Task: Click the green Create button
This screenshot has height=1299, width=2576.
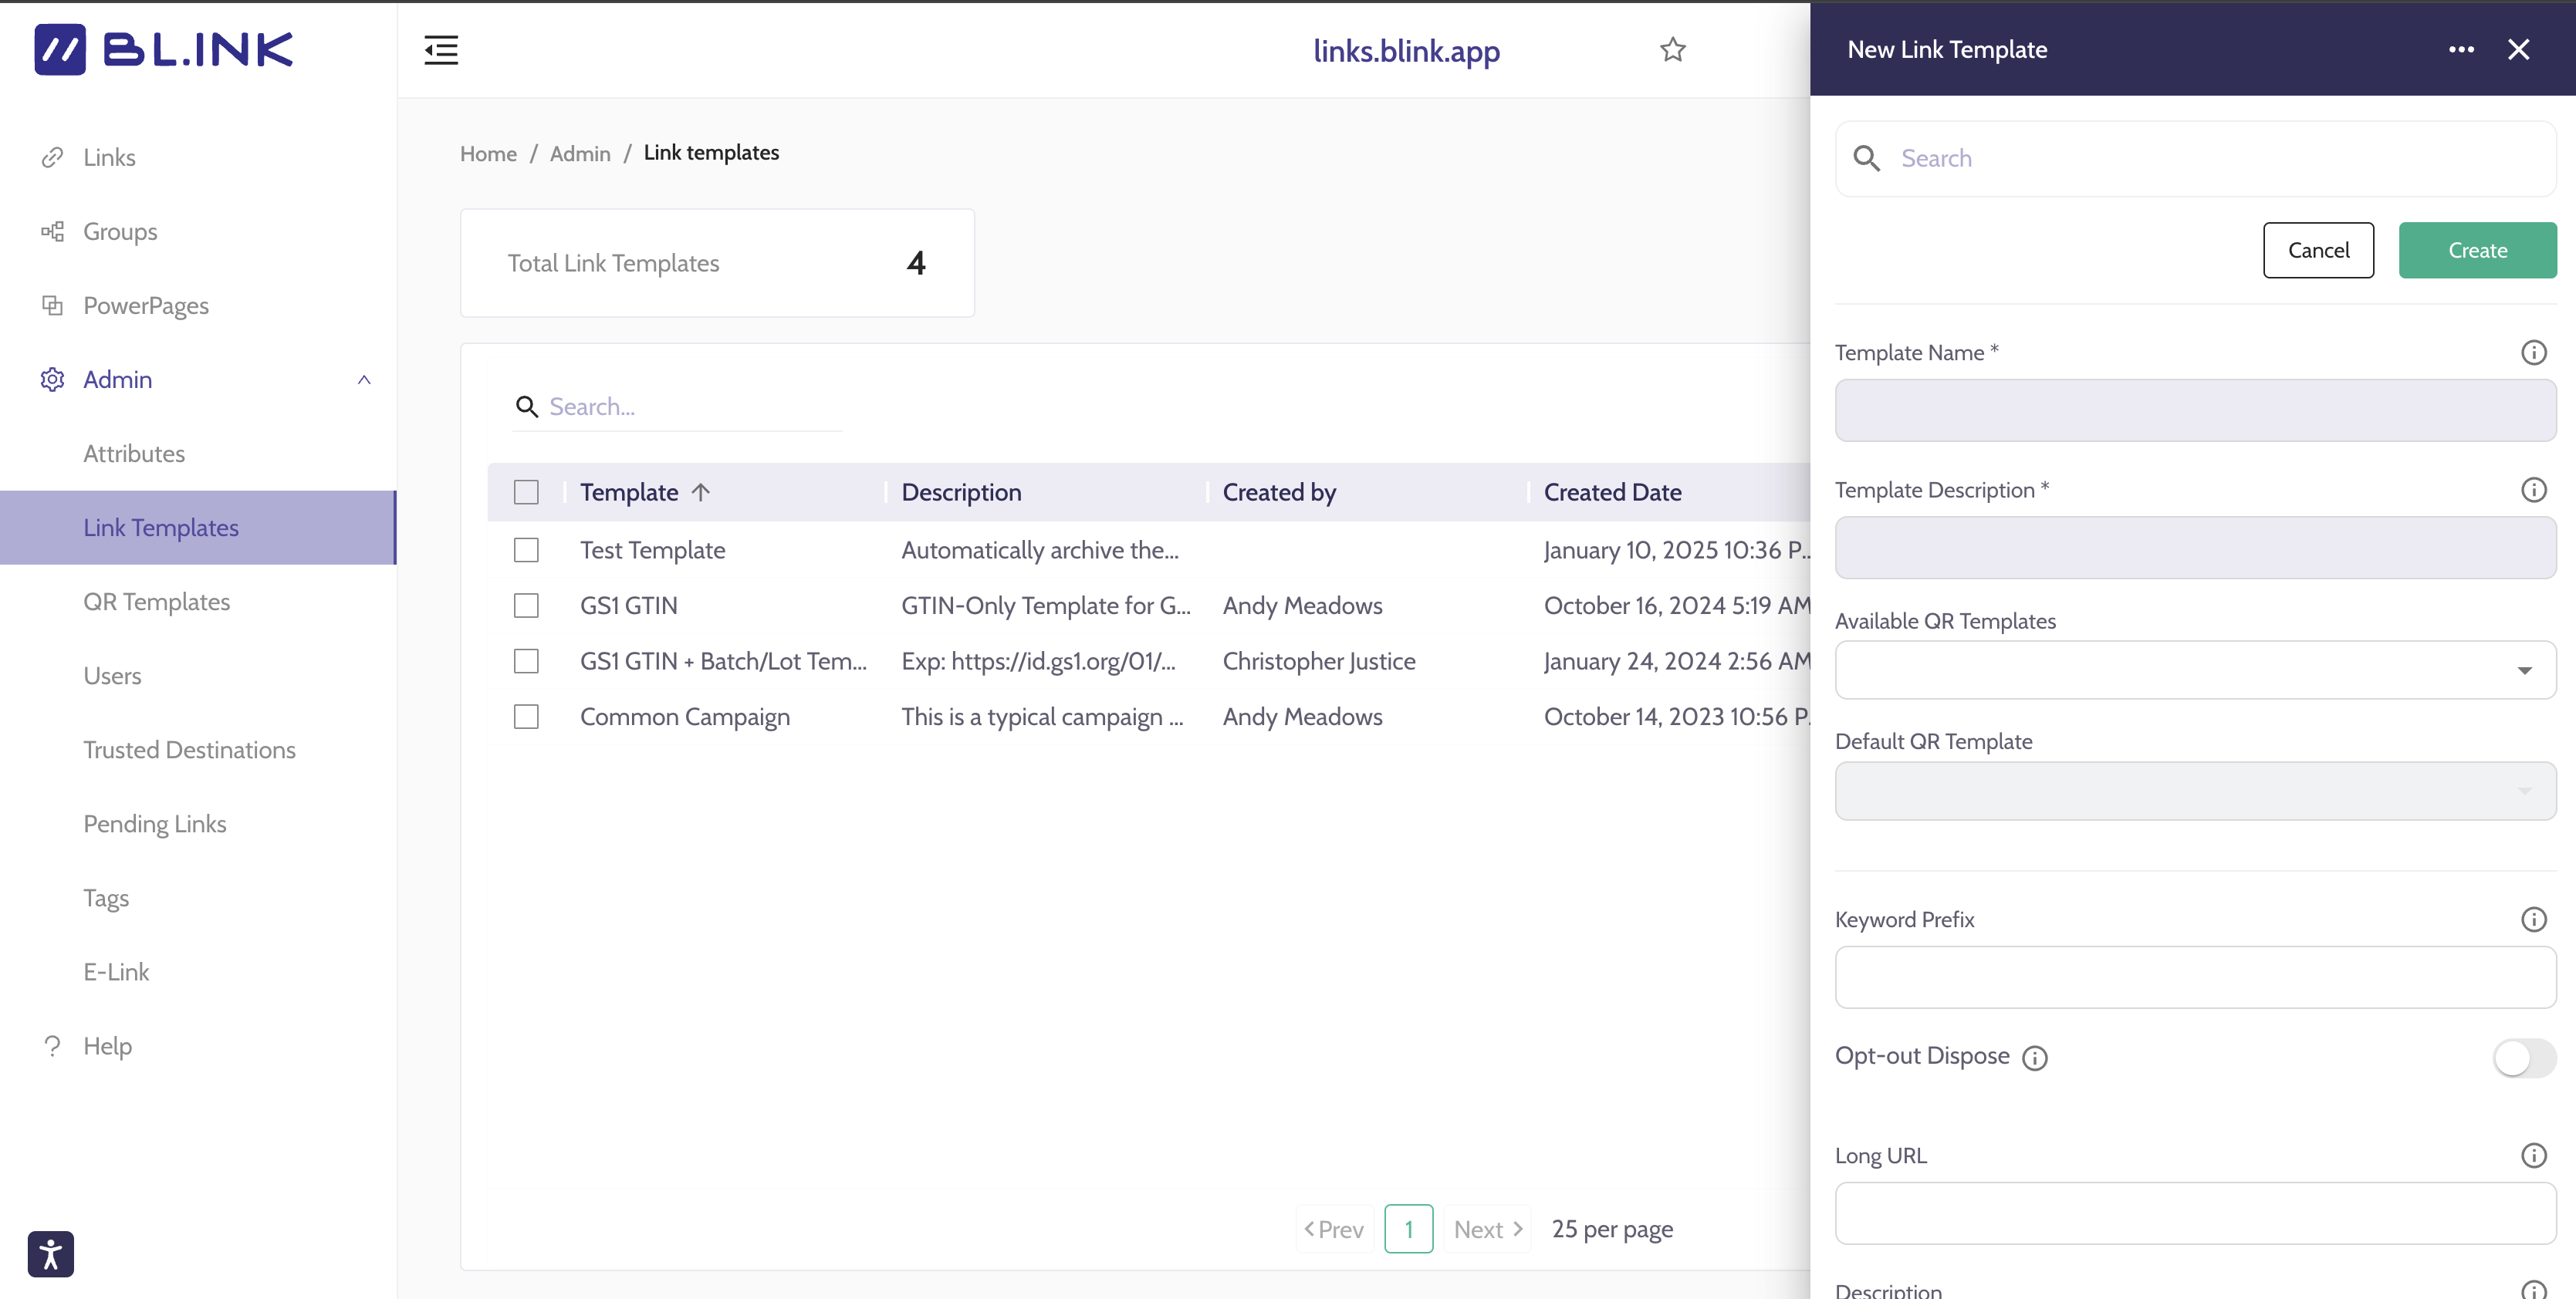Action: click(x=2477, y=251)
